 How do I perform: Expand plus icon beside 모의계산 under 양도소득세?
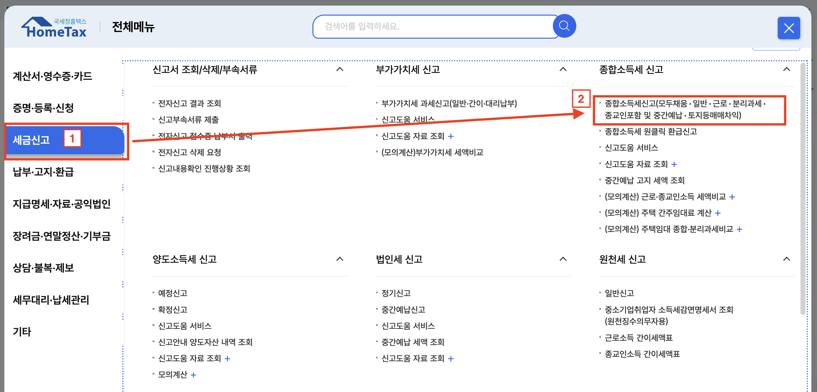point(193,375)
